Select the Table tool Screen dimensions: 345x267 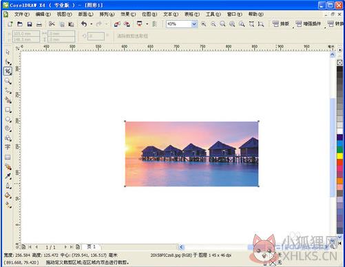(8, 157)
